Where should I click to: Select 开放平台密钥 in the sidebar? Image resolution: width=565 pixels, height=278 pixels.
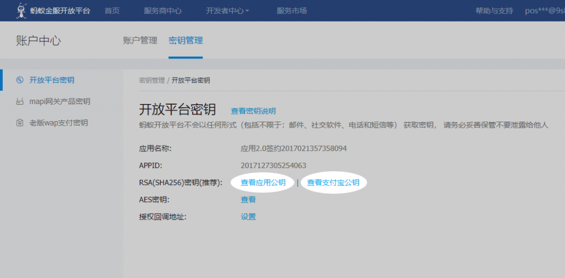[x=52, y=80]
